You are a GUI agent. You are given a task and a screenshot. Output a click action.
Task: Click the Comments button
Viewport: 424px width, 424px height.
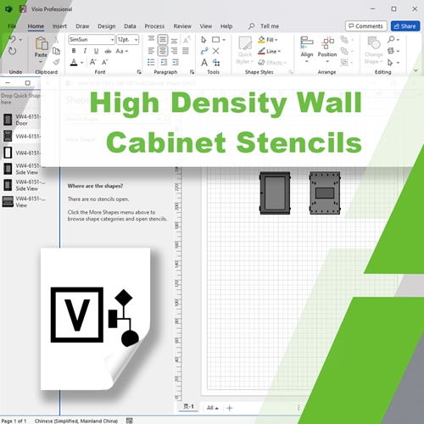(366, 26)
